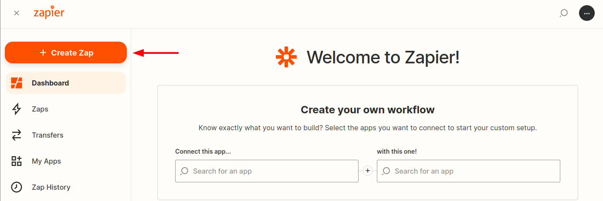Click the My Apps grid icon
Screen dimensions: 603x201
tap(17, 161)
